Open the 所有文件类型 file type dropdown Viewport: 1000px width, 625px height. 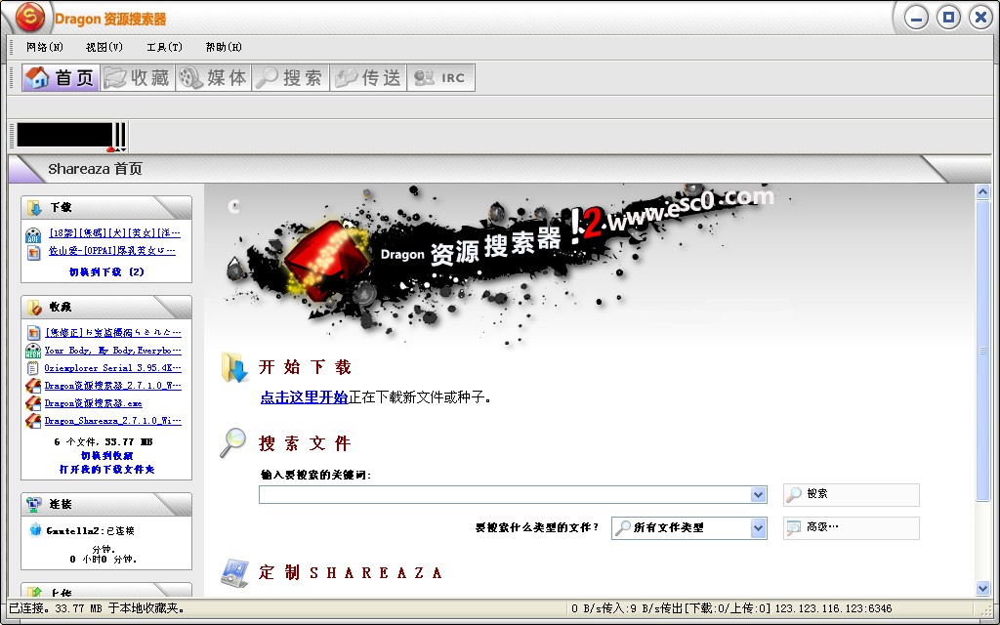(x=759, y=528)
